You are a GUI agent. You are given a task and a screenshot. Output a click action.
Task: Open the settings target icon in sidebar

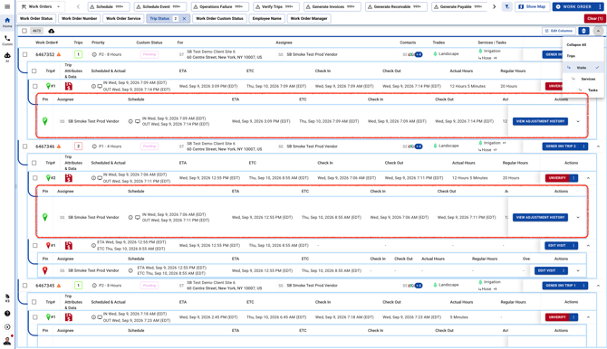tap(7, 327)
